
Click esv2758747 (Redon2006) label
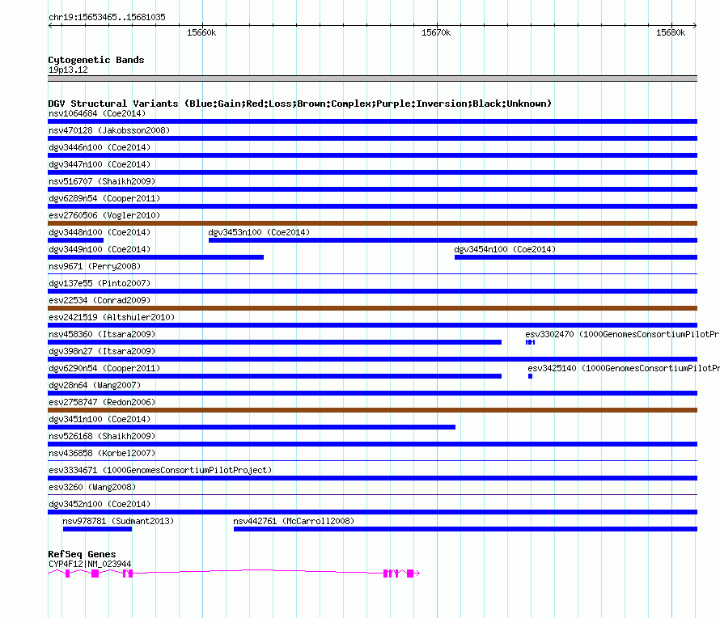click(x=102, y=402)
